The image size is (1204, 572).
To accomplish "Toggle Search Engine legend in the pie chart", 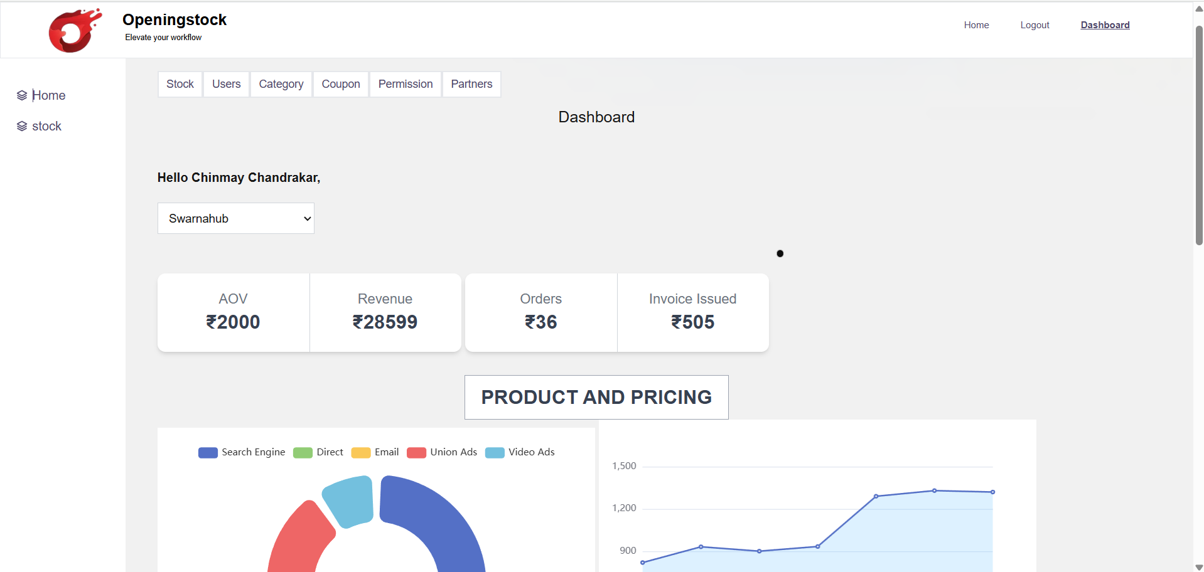I will click(242, 452).
